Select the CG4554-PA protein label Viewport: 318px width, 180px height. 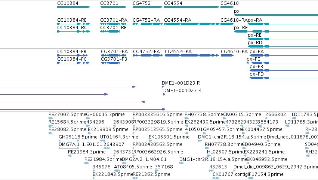[x=178, y=52]
